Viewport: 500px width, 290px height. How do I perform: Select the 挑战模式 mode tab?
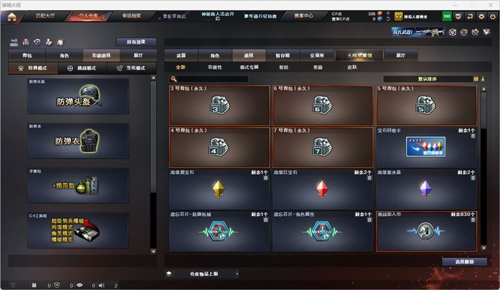pyautogui.click(x=82, y=68)
